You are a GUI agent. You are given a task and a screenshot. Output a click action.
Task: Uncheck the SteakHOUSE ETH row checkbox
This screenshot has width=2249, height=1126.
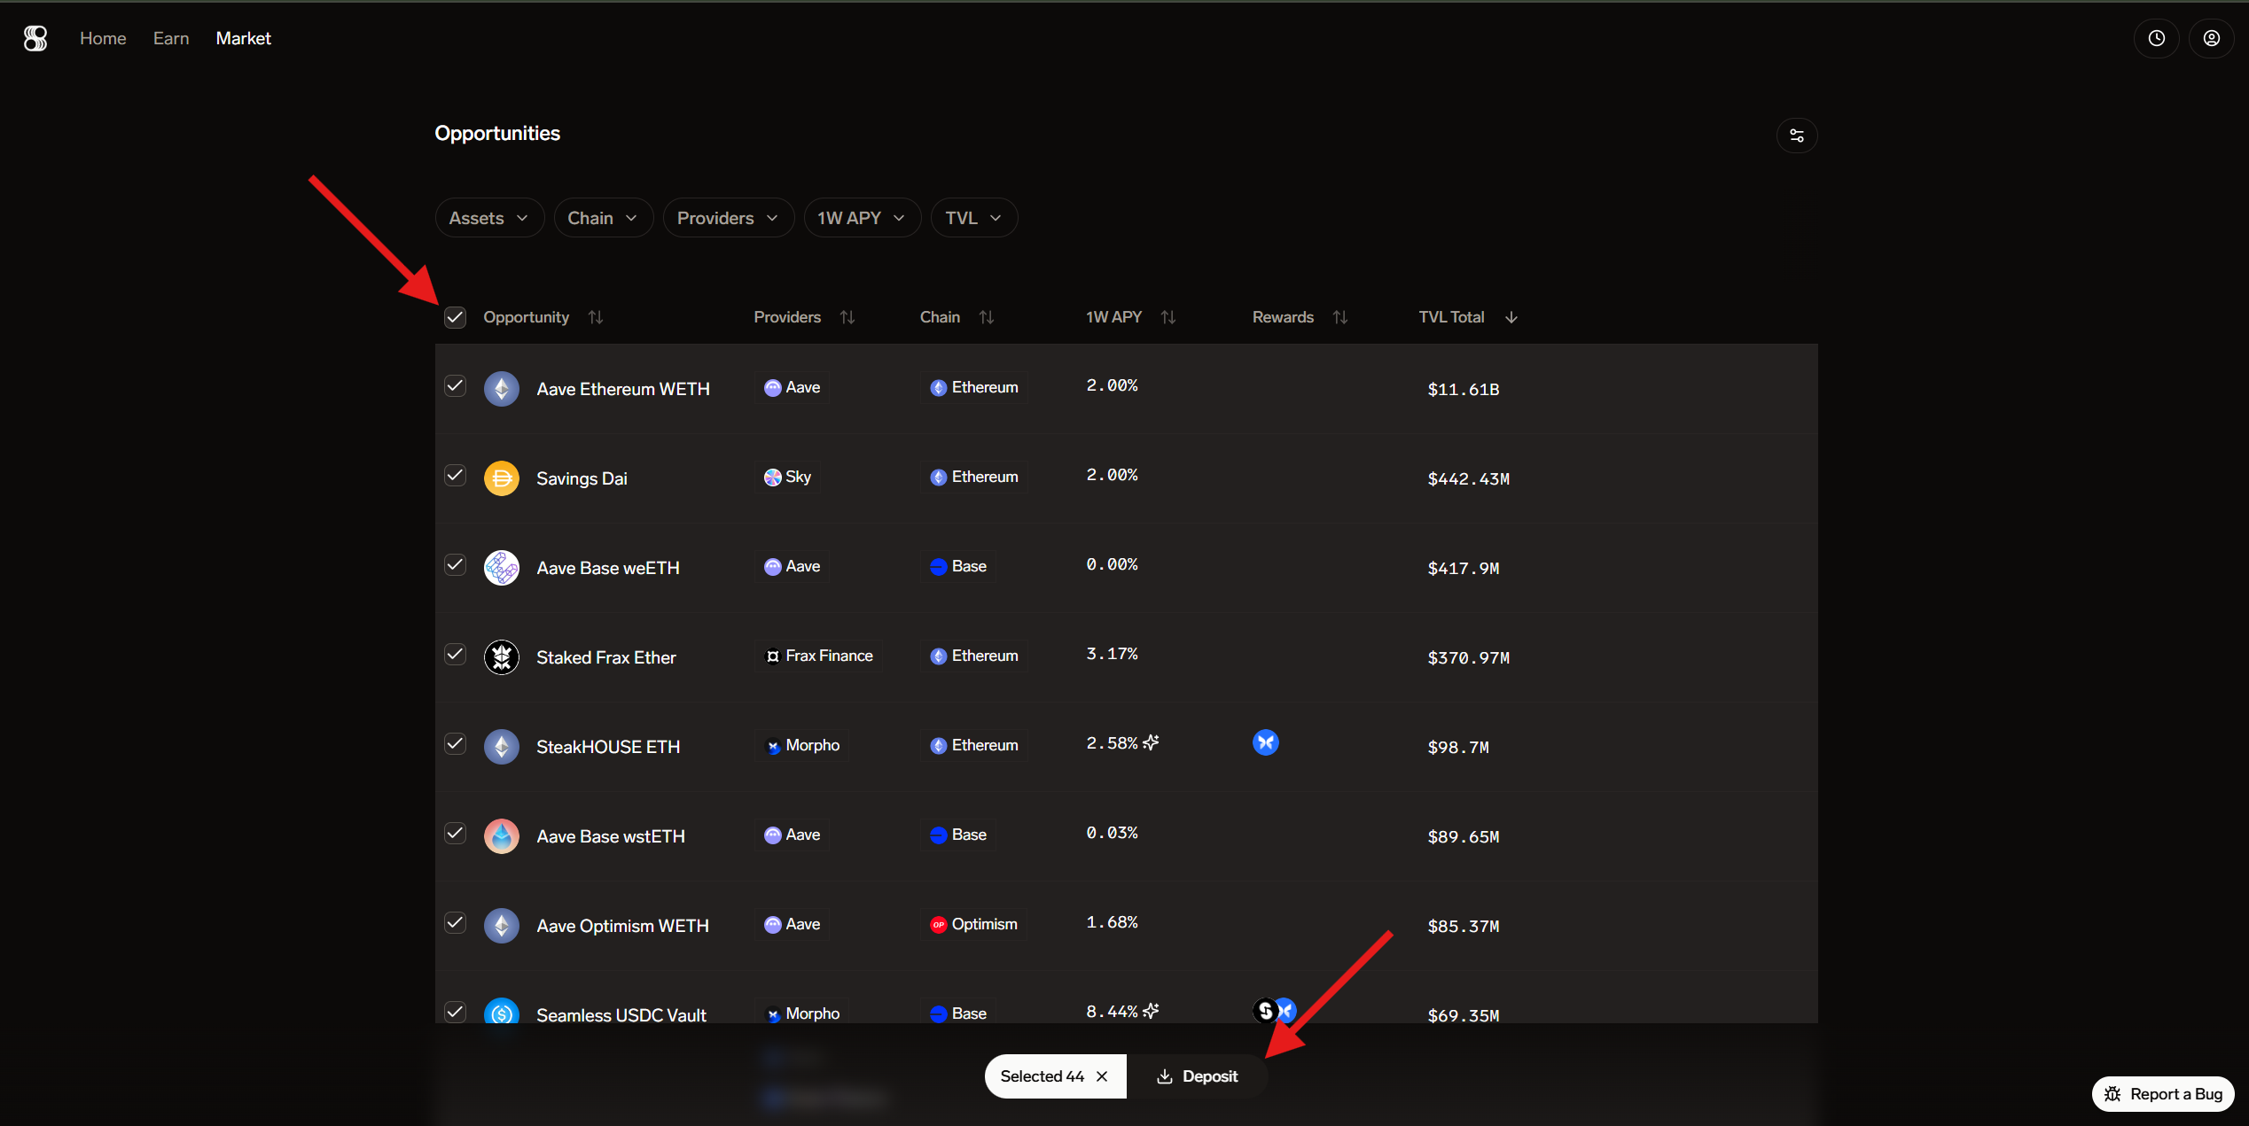click(x=455, y=744)
